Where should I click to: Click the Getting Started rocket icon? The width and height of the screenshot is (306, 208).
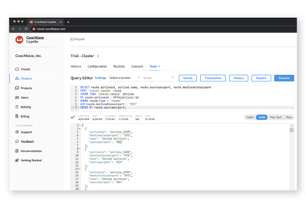click(17, 160)
